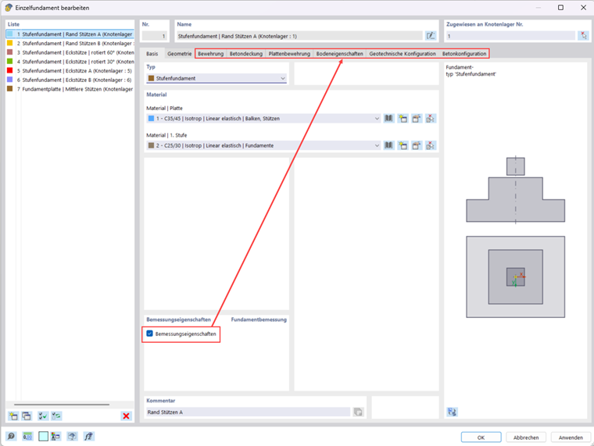The width and height of the screenshot is (594, 446).
Task: Uncheck the Bemessungseigenschaften checkbox
Action: coord(149,334)
